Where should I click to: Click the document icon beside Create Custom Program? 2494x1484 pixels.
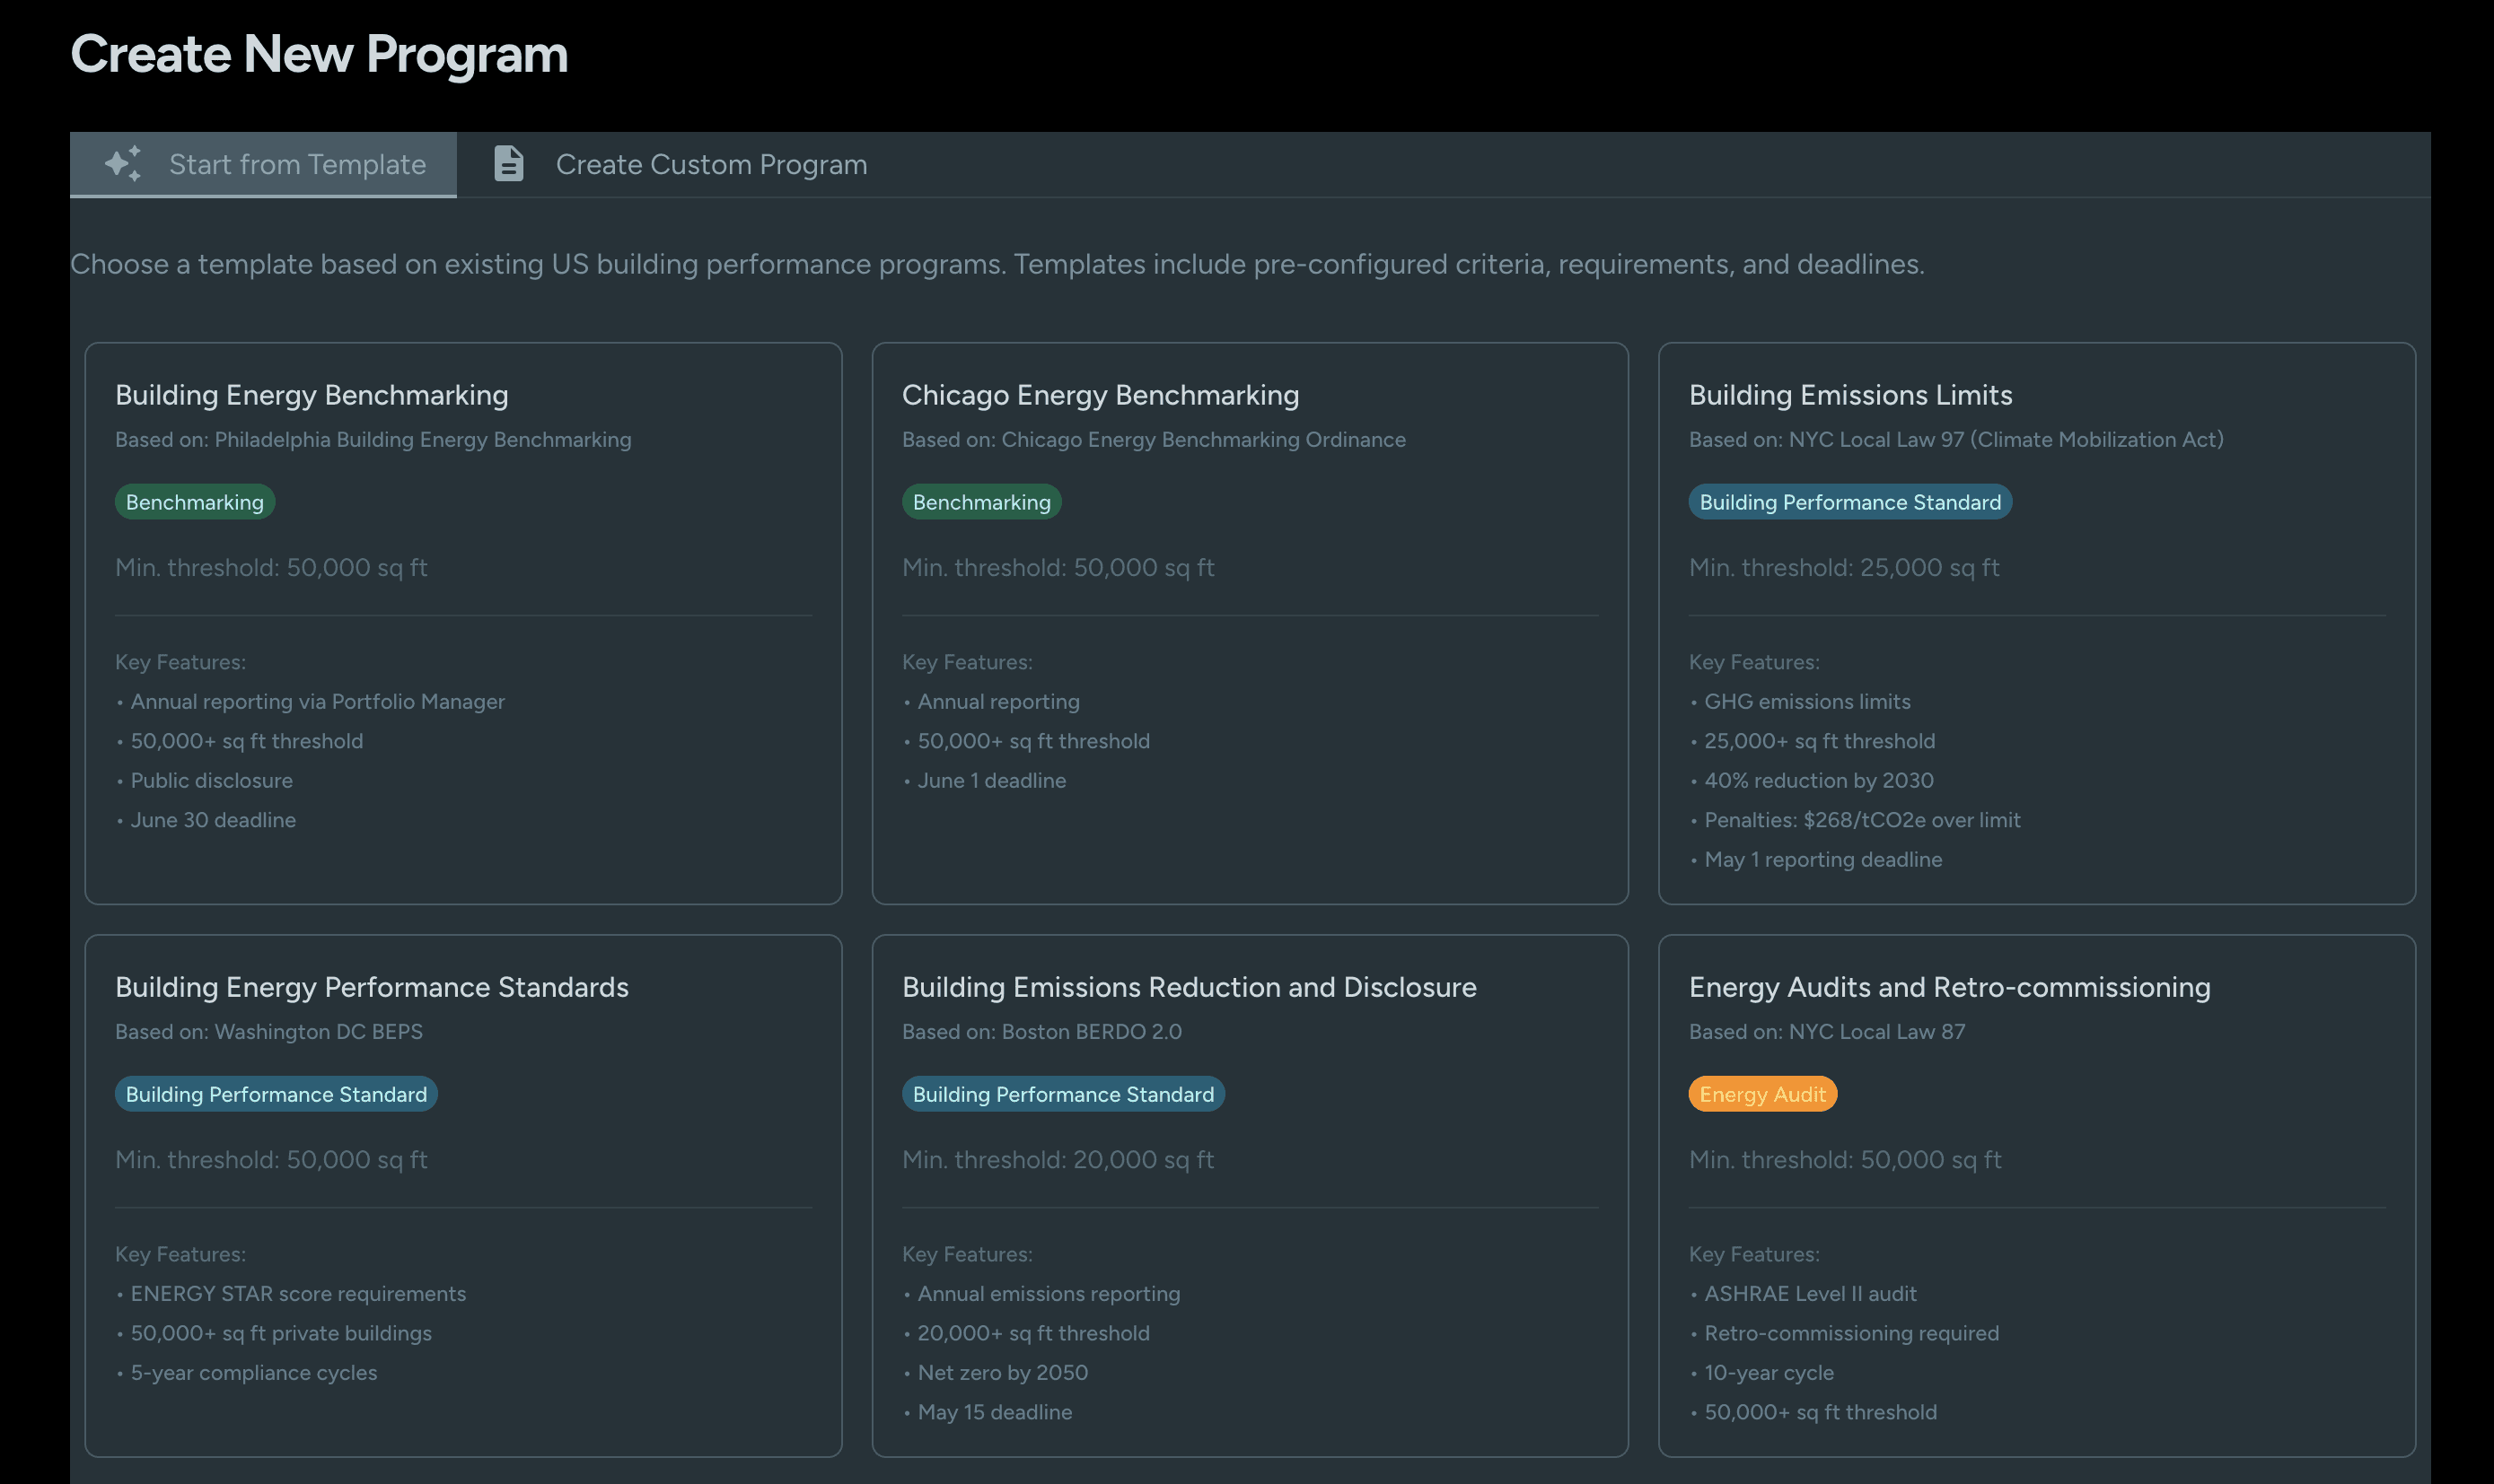(508, 164)
